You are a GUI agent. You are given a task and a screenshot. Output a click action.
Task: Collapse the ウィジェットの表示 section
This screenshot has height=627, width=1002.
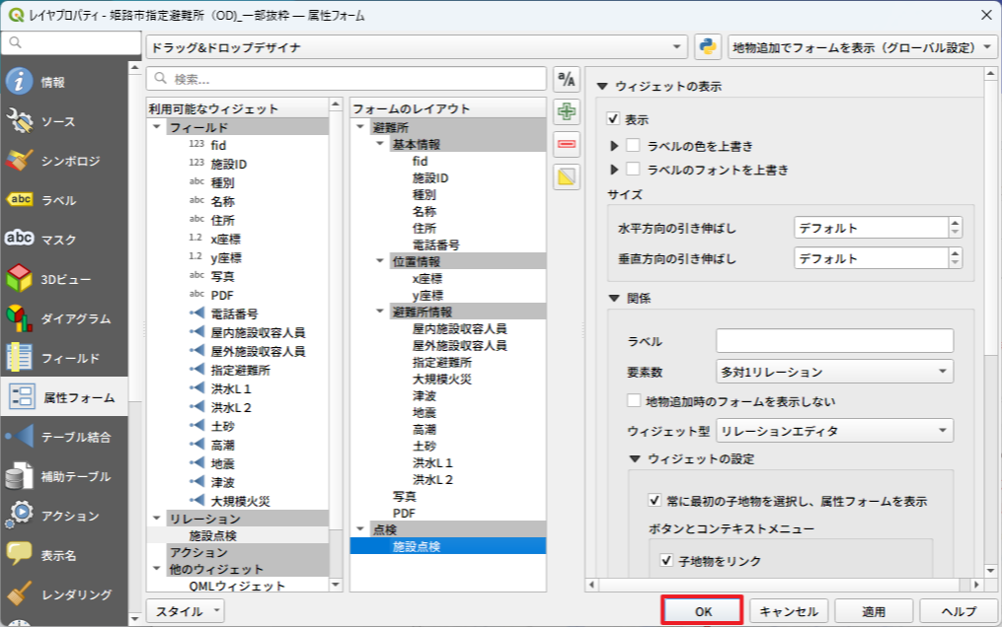[601, 87]
